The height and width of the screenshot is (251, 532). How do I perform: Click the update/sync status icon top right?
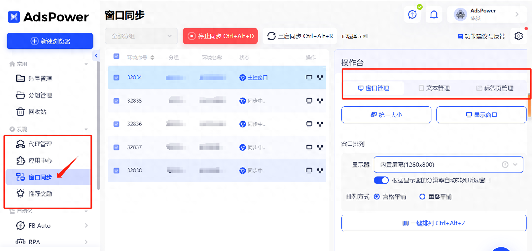tap(412, 14)
